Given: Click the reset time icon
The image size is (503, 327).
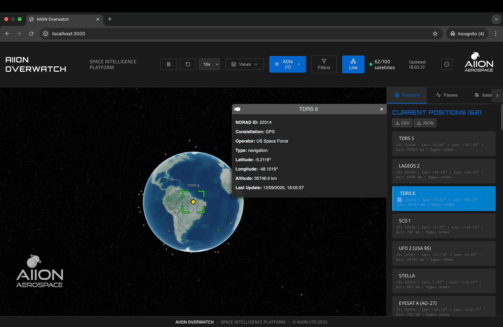Looking at the screenshot, I should tap(188, 64).
